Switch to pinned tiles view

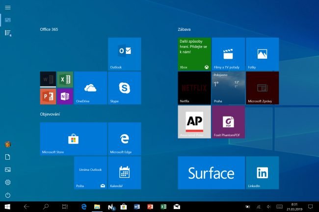click(x=8, y=20)
